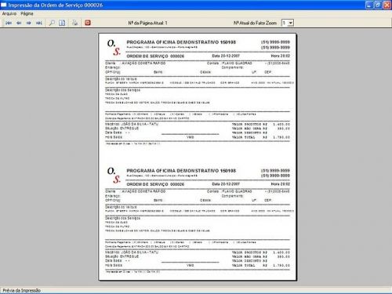Image resolution: width=392 pixels, height=294 pixels.
Task: Go to the previous page arrow
Action: pyautogui.click(x=19, y=23)
